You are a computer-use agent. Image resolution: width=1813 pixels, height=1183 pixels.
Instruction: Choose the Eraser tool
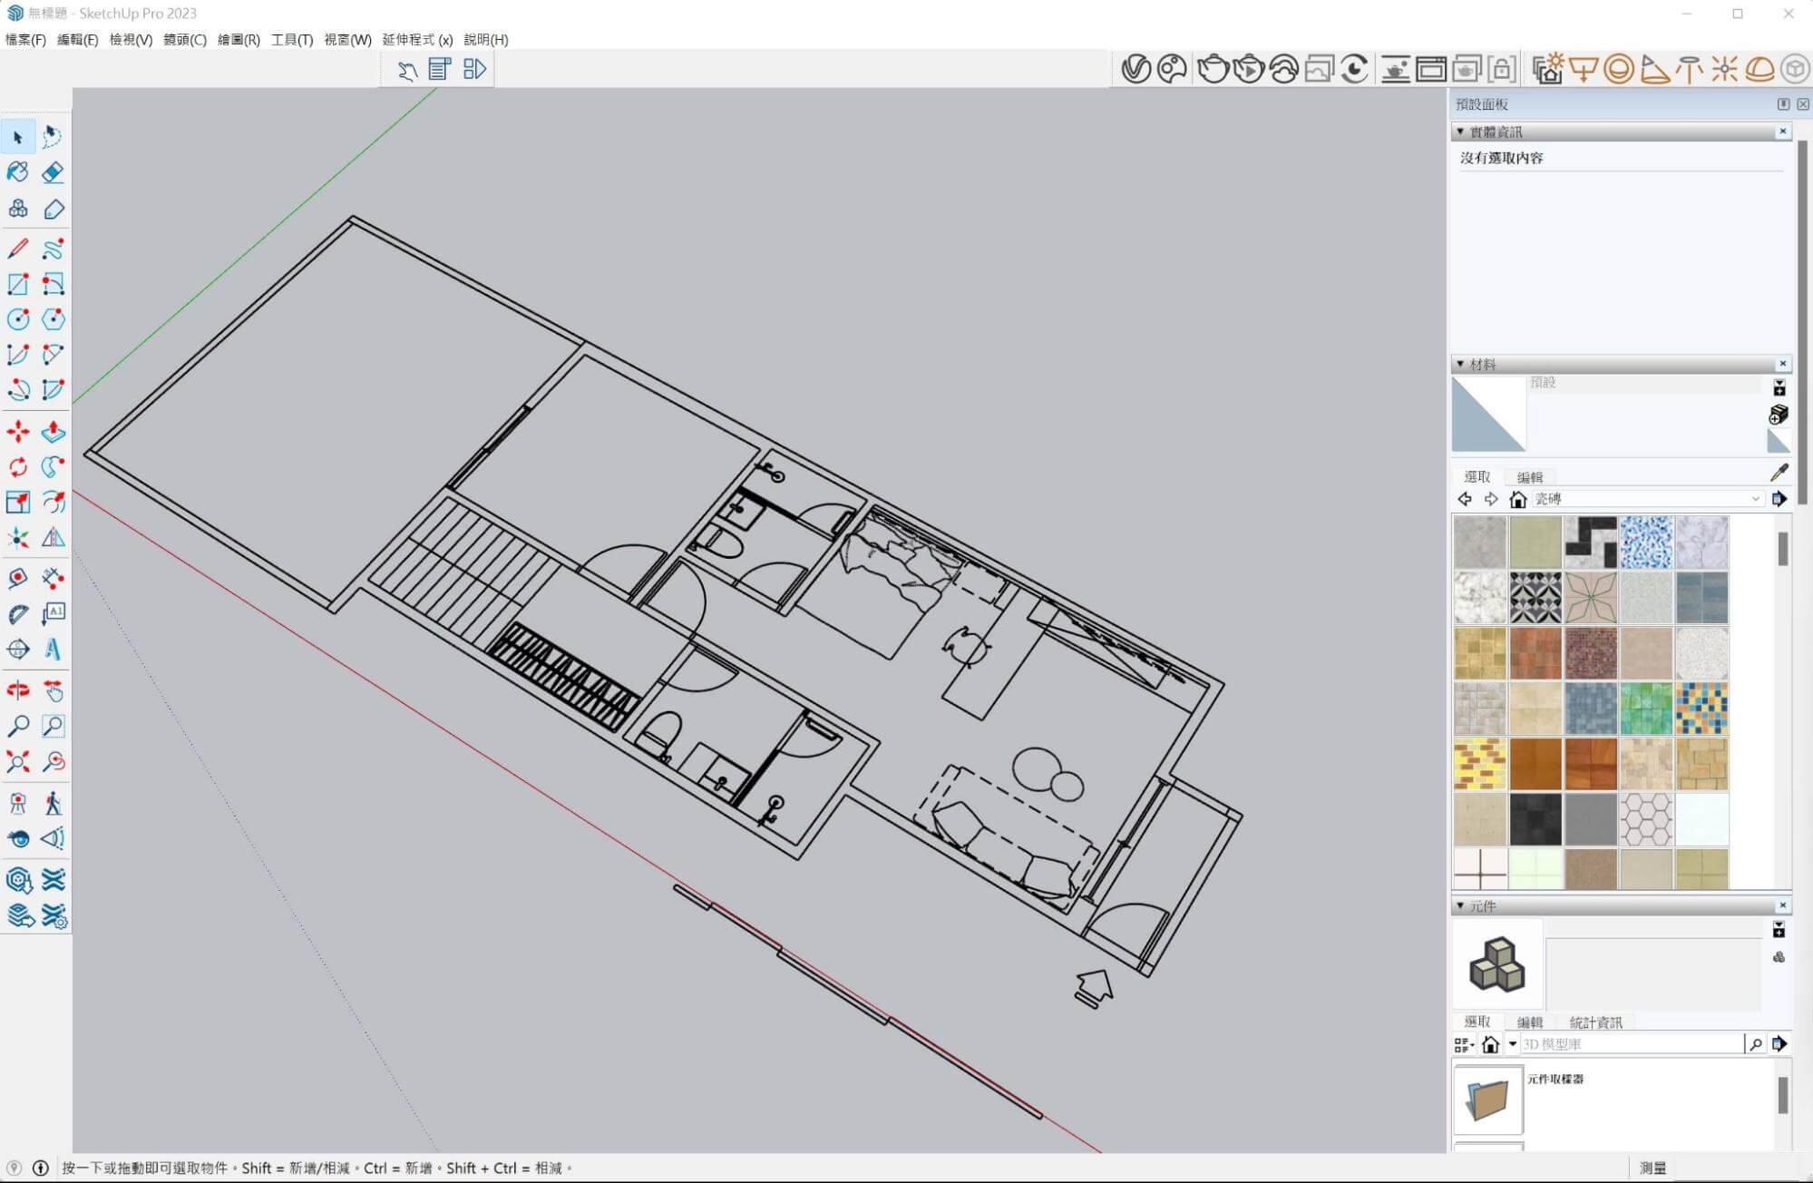point(53,172)
